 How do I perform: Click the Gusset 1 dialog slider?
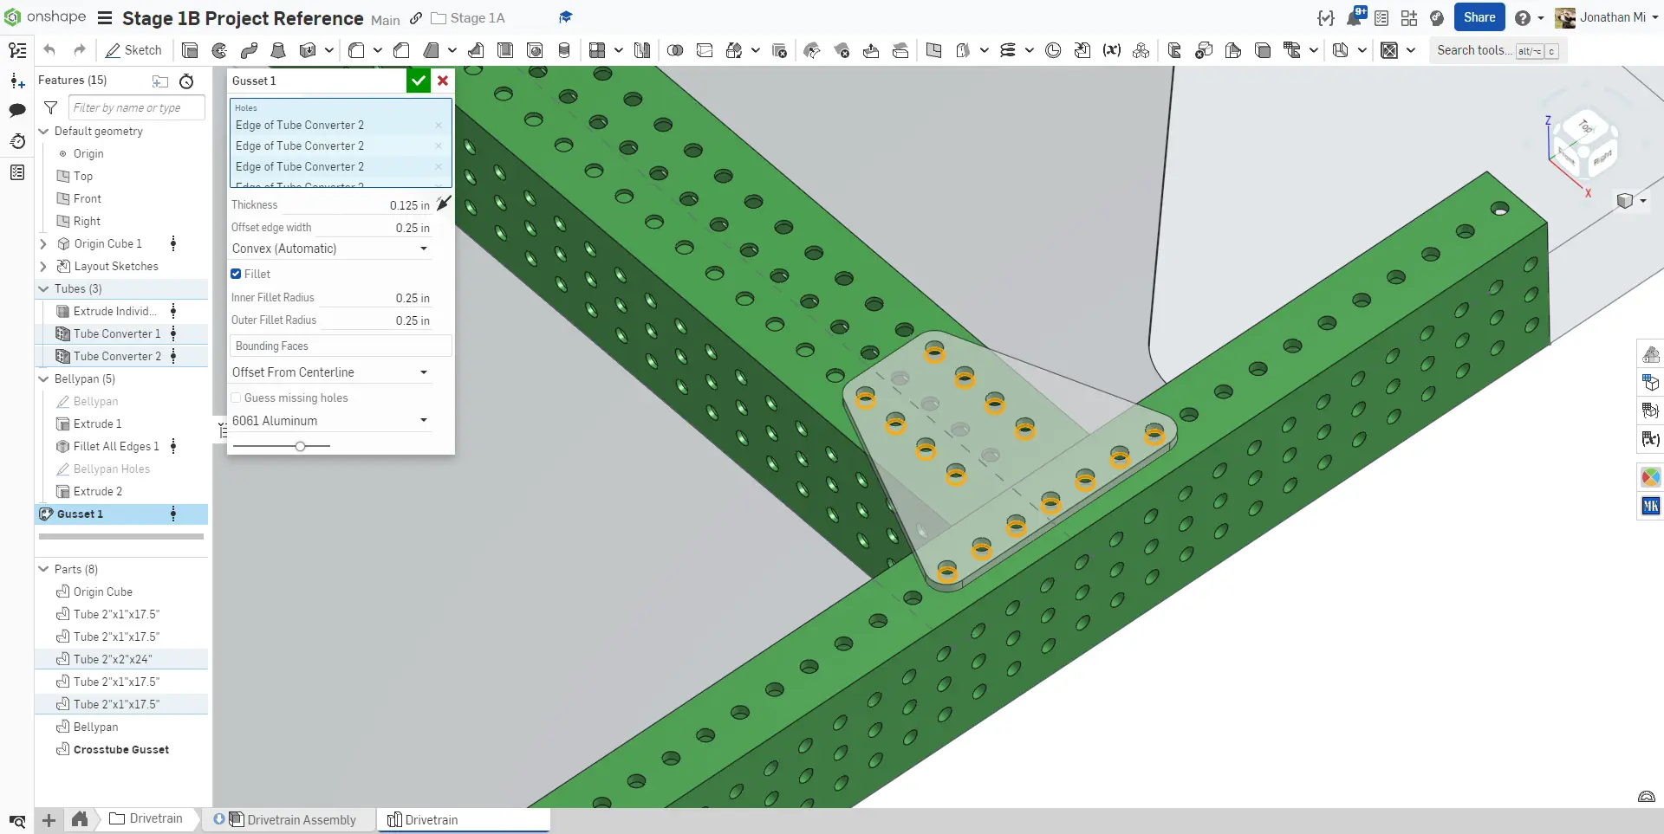click(x=300, y=446)
